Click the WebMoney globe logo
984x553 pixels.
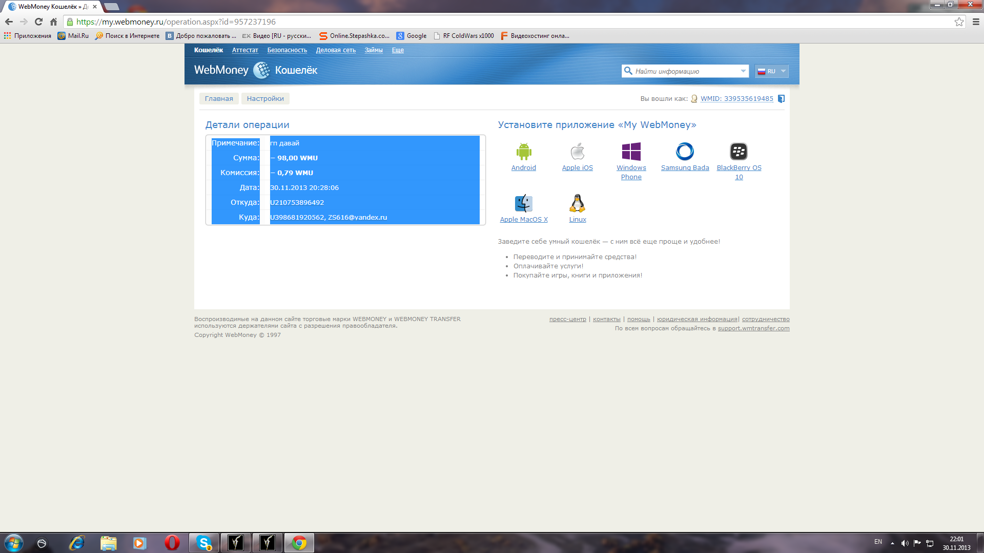click(x=261, y=70)
